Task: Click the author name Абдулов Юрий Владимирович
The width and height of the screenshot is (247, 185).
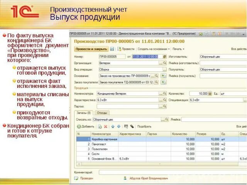Action: click(149, 178)
